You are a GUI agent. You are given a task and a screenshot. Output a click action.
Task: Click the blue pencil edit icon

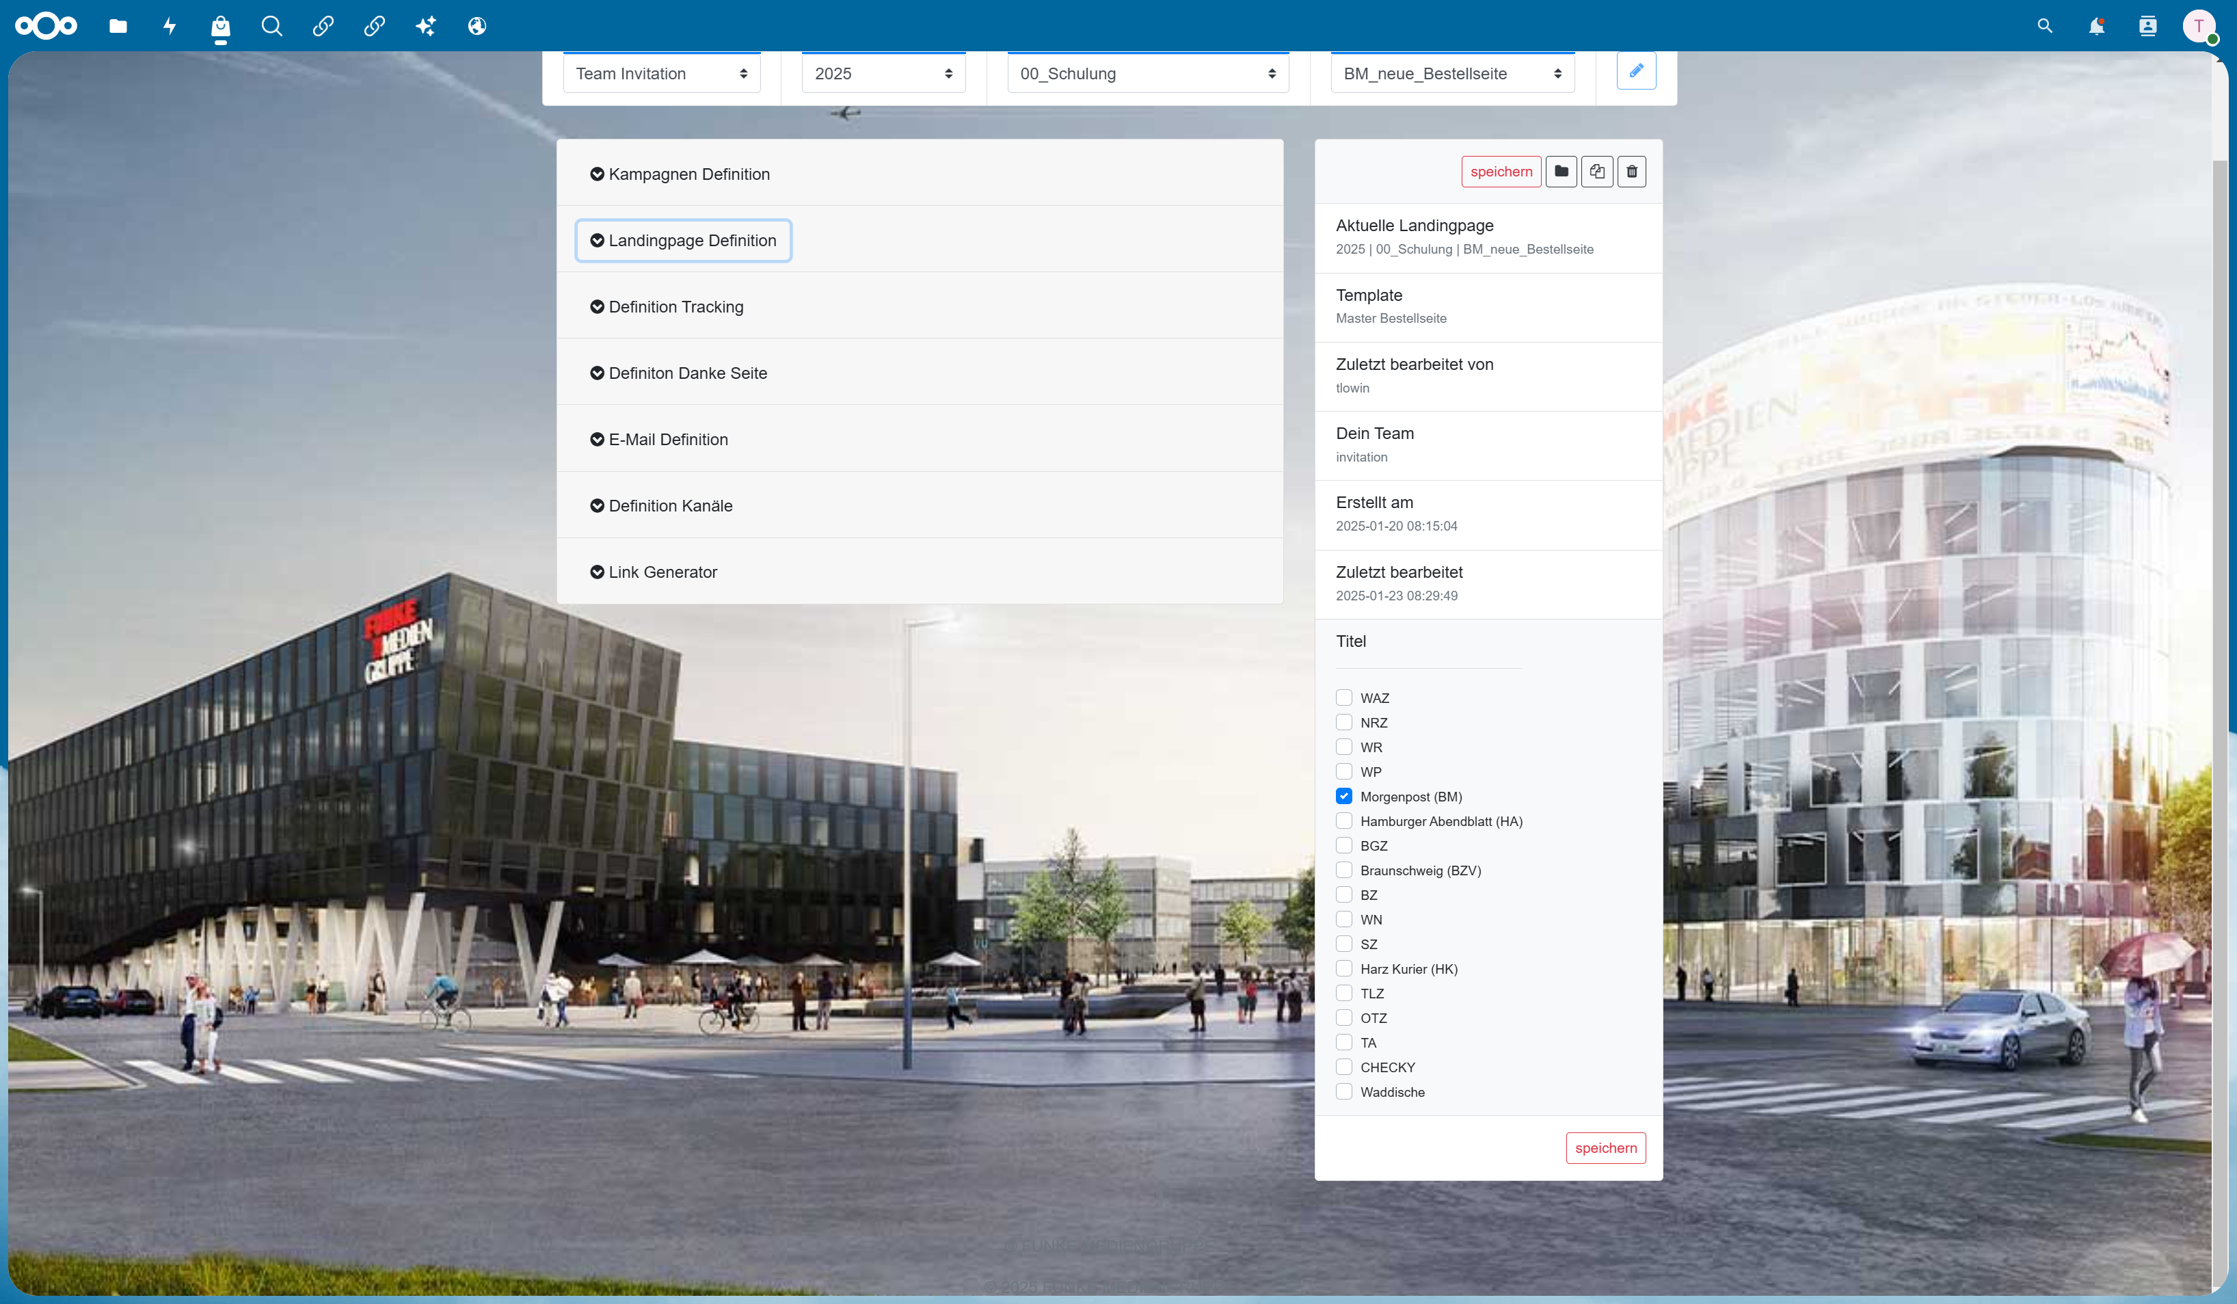click(1636, 71)
